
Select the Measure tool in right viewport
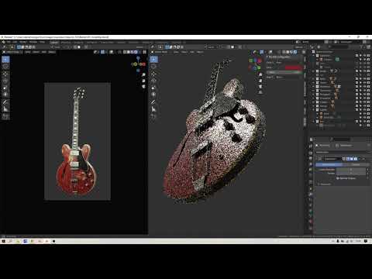(x=154, y=109)
